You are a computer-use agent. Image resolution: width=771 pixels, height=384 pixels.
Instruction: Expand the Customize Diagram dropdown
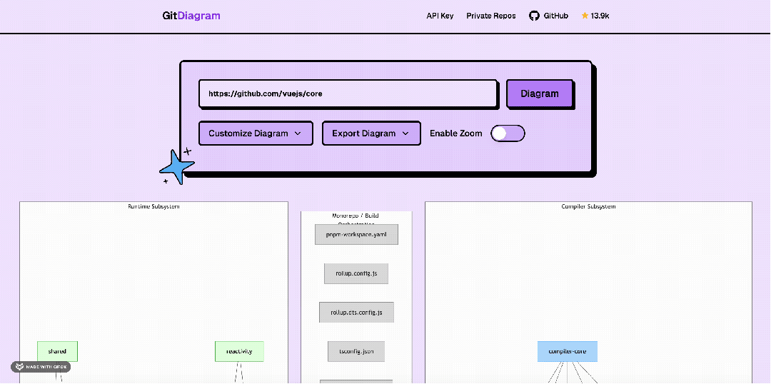pos(255,133)
